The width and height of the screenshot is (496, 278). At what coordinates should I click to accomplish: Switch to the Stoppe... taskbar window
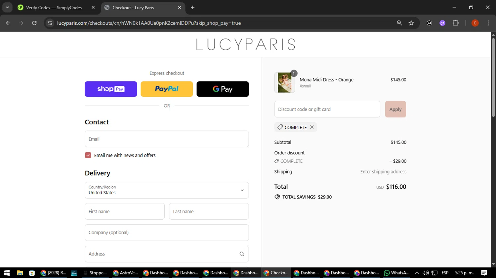(x=95, y=273)
